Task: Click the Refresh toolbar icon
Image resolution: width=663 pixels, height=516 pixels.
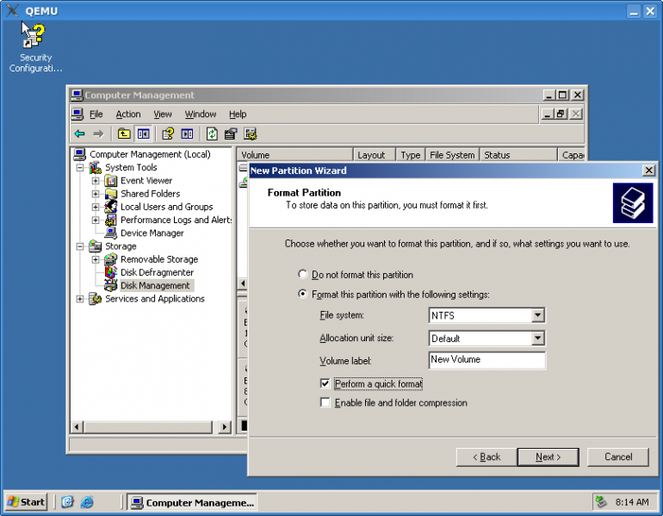Action: [x=211, y=134]
